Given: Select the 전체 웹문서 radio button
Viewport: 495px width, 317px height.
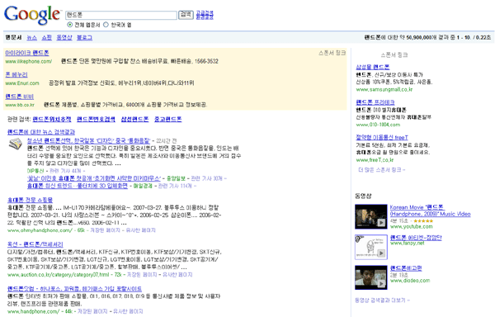Looking at the screenshot, I should pos(70,25).
